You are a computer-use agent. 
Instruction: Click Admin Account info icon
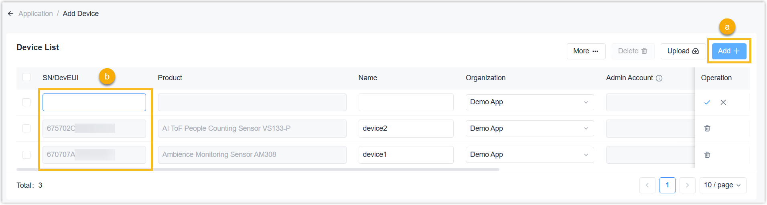(659, 78)
